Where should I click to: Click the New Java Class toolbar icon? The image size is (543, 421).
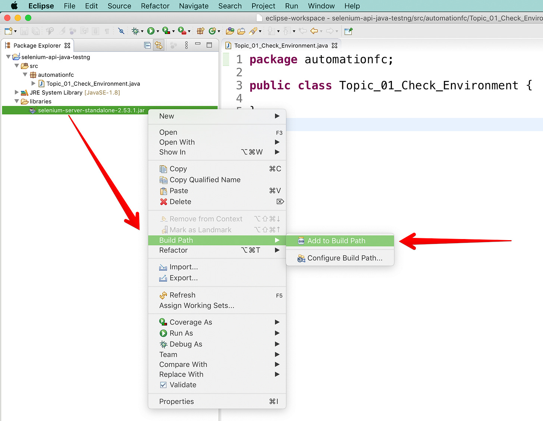pyautogui.click(x=212, y=31)
